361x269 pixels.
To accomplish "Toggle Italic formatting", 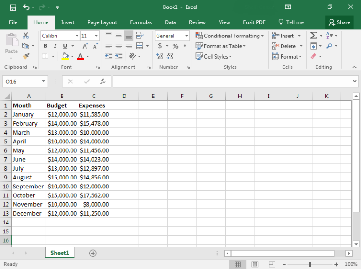I will coord(55,46).
